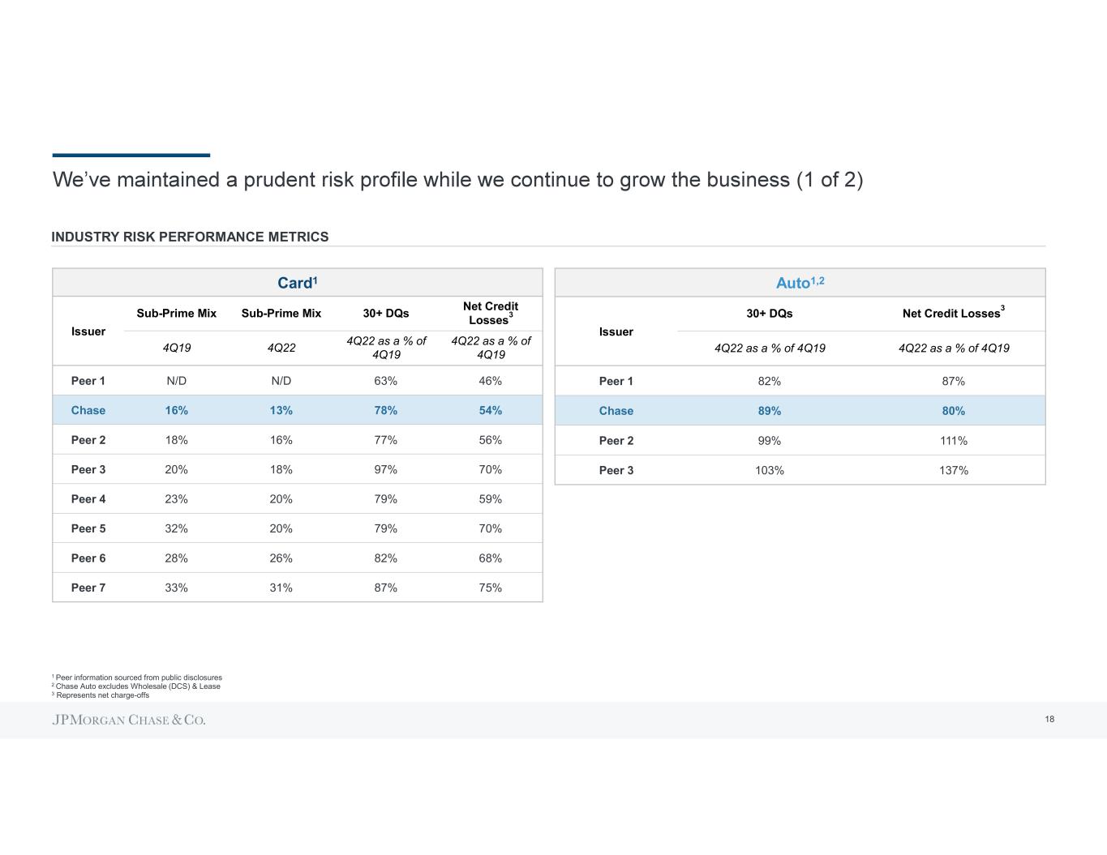Click the 137% value for Auto Peer 3

coord(954,470)
